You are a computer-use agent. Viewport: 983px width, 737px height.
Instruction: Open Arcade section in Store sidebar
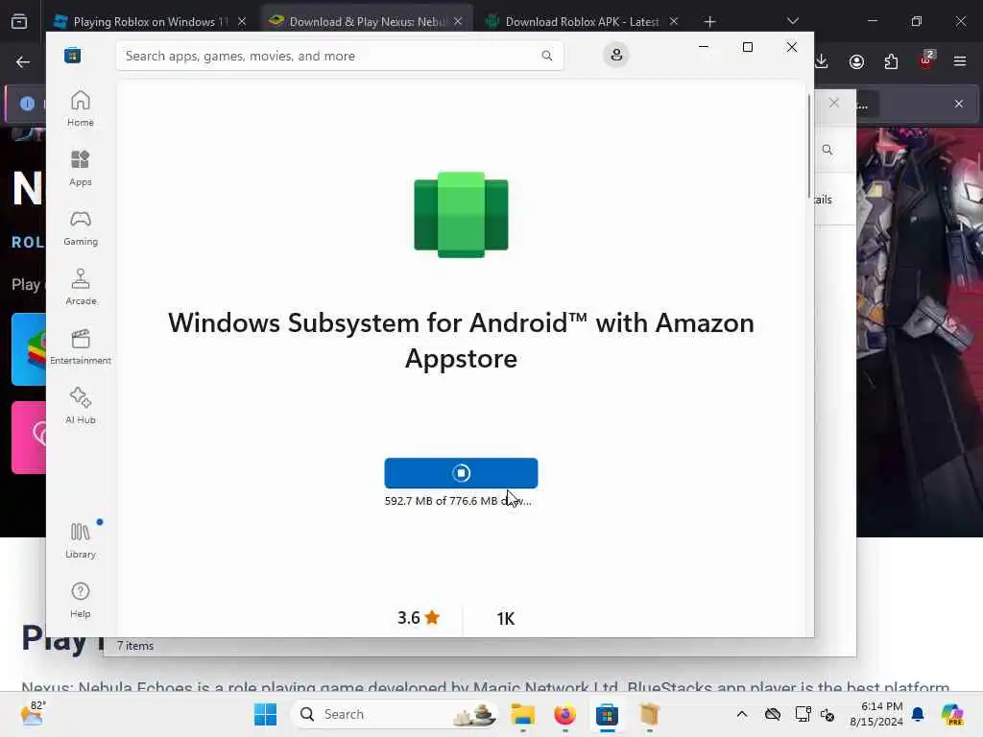coord(81,287)
